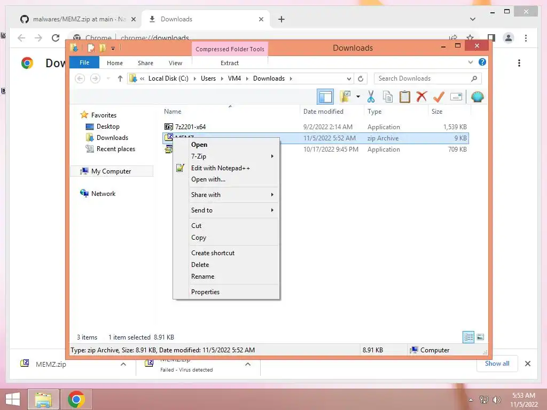Choose Rename in the context menu
Image resolution: width=547 pixels, height=410 pixels.
(x=226, y=277)
